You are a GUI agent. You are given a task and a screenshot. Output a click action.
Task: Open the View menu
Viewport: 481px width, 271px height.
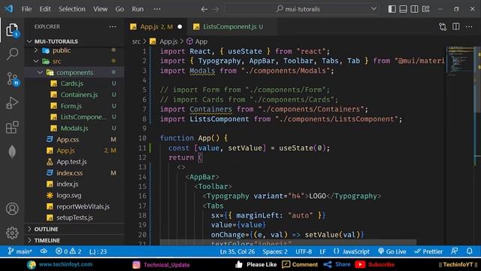[100, 9]
